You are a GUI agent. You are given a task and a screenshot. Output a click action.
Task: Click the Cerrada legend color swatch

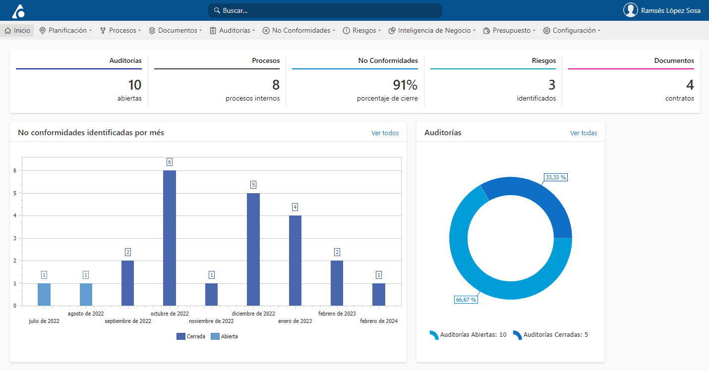point(180,336)
